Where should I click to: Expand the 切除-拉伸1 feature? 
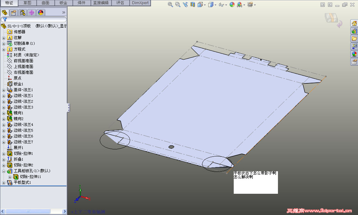pos(4,154)
